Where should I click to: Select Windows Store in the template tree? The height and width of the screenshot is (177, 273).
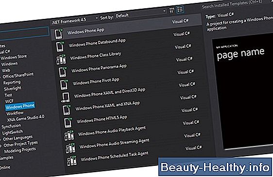pyautogui.click(x=14, y=57)
